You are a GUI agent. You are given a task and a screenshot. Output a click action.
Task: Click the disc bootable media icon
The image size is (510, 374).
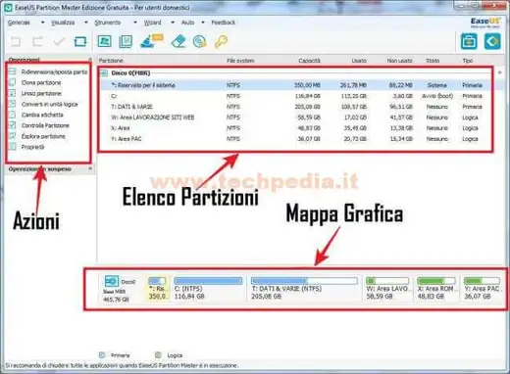pyautogui.click(x=199, y=41)
